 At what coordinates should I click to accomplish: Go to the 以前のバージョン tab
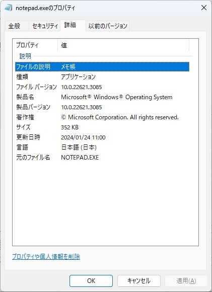[x=108, y=26]
